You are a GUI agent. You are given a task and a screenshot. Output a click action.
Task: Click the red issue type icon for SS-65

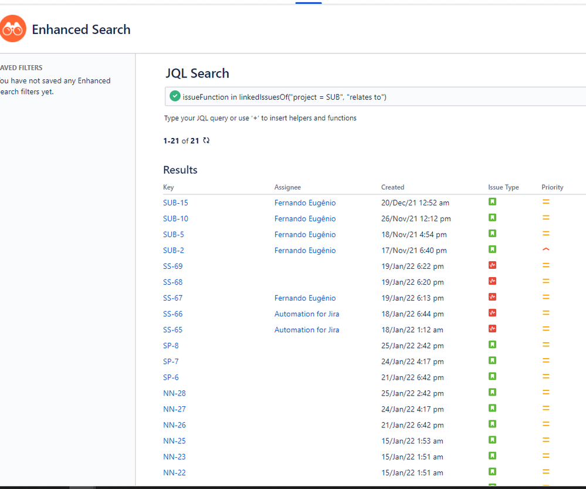click(x=492, y=329)
